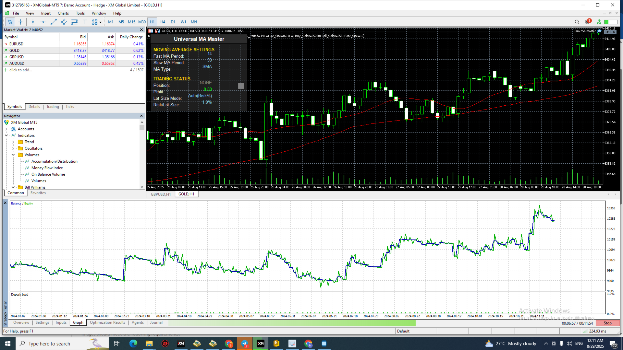Switch chart to M15 timeframe
Viewport: 623px width, 350px height.
pyautogui.click(x=131, y=22)
